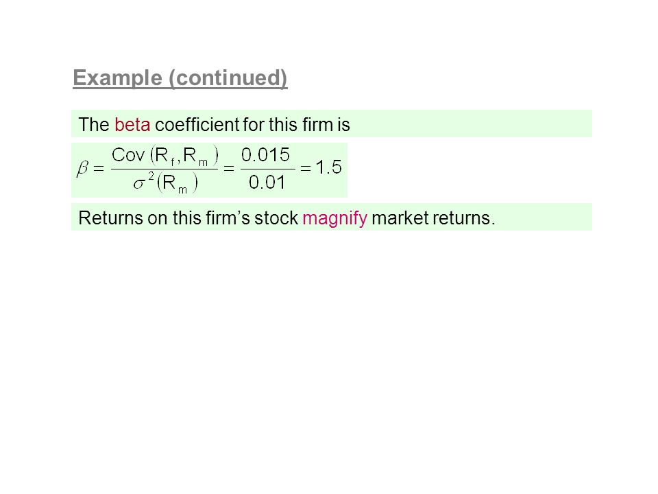
Task: Click the sigma squared symbol in the denominator
Action: tap(143, 180)
